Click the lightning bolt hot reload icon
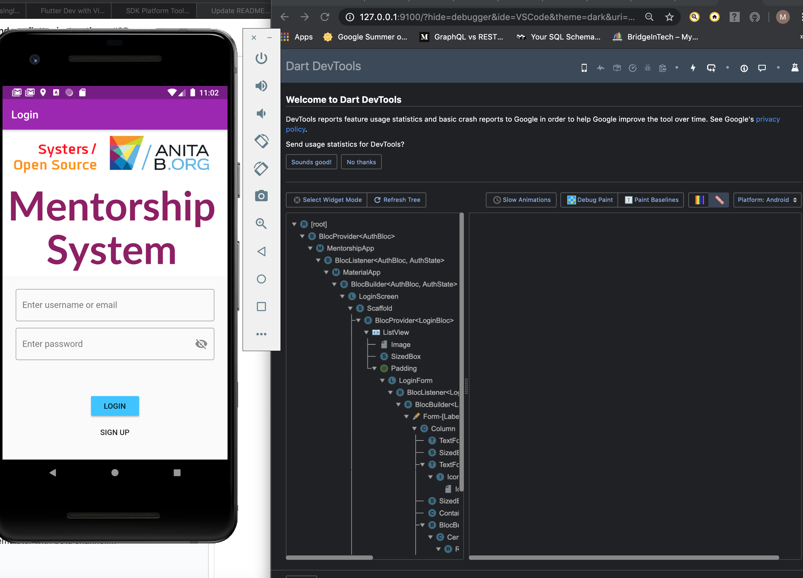Viewport: 803px width, 578px height. click(x=693, y=68)
